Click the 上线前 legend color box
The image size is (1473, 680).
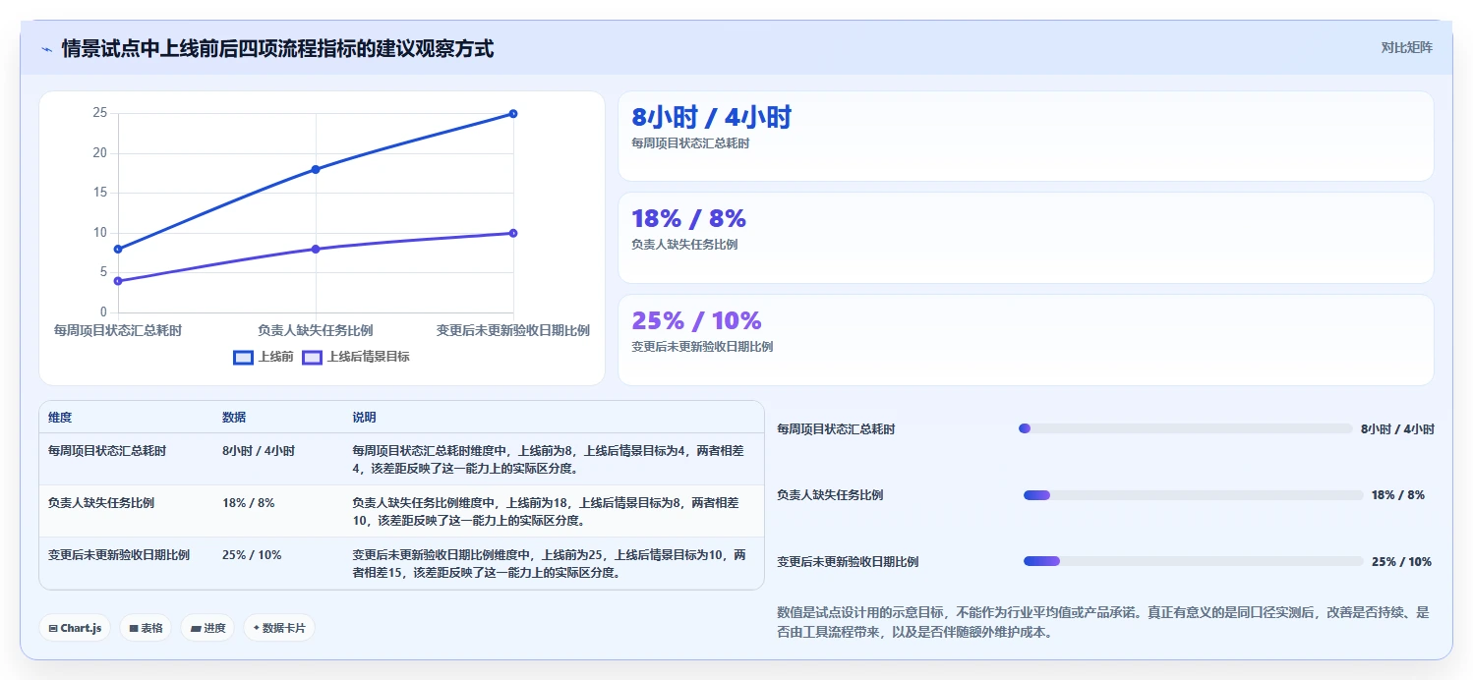243,357
